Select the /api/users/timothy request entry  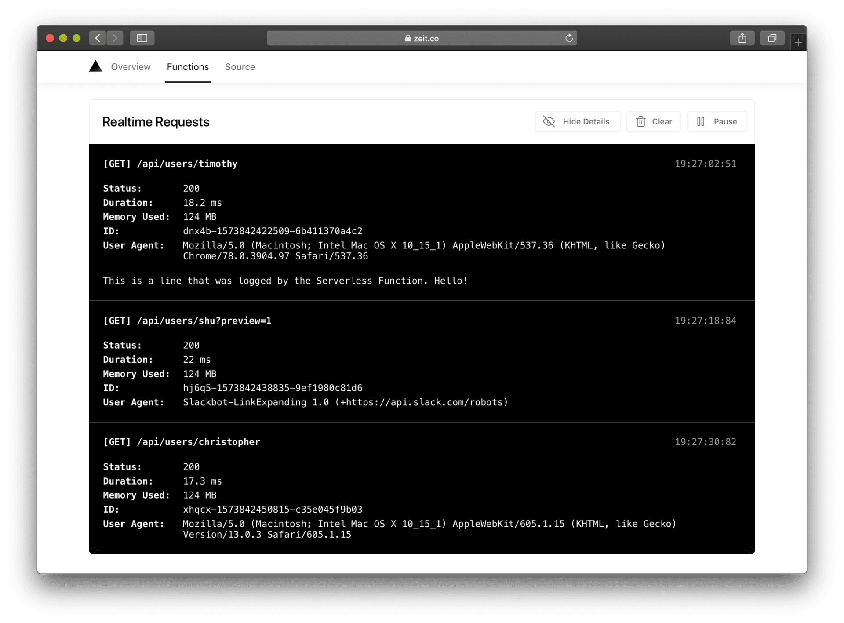pyautogui.click(x=171, y=164)
